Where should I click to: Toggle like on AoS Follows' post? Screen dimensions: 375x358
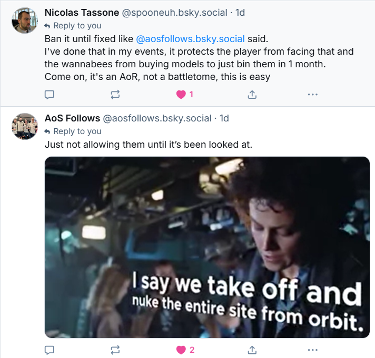(181, 350)
